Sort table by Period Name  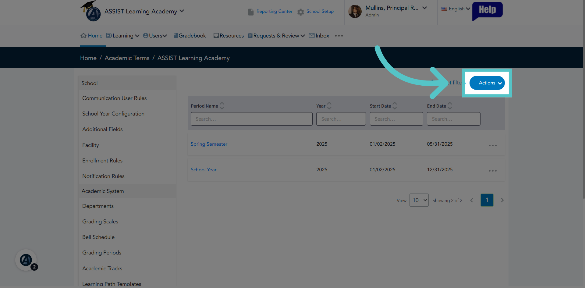[x=222, y=106]
